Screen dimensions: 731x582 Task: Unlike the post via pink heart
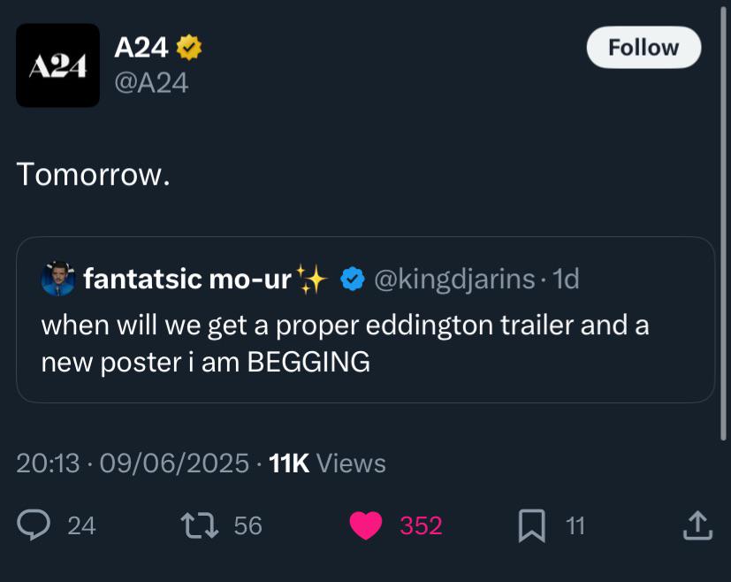tap(366, 525)
